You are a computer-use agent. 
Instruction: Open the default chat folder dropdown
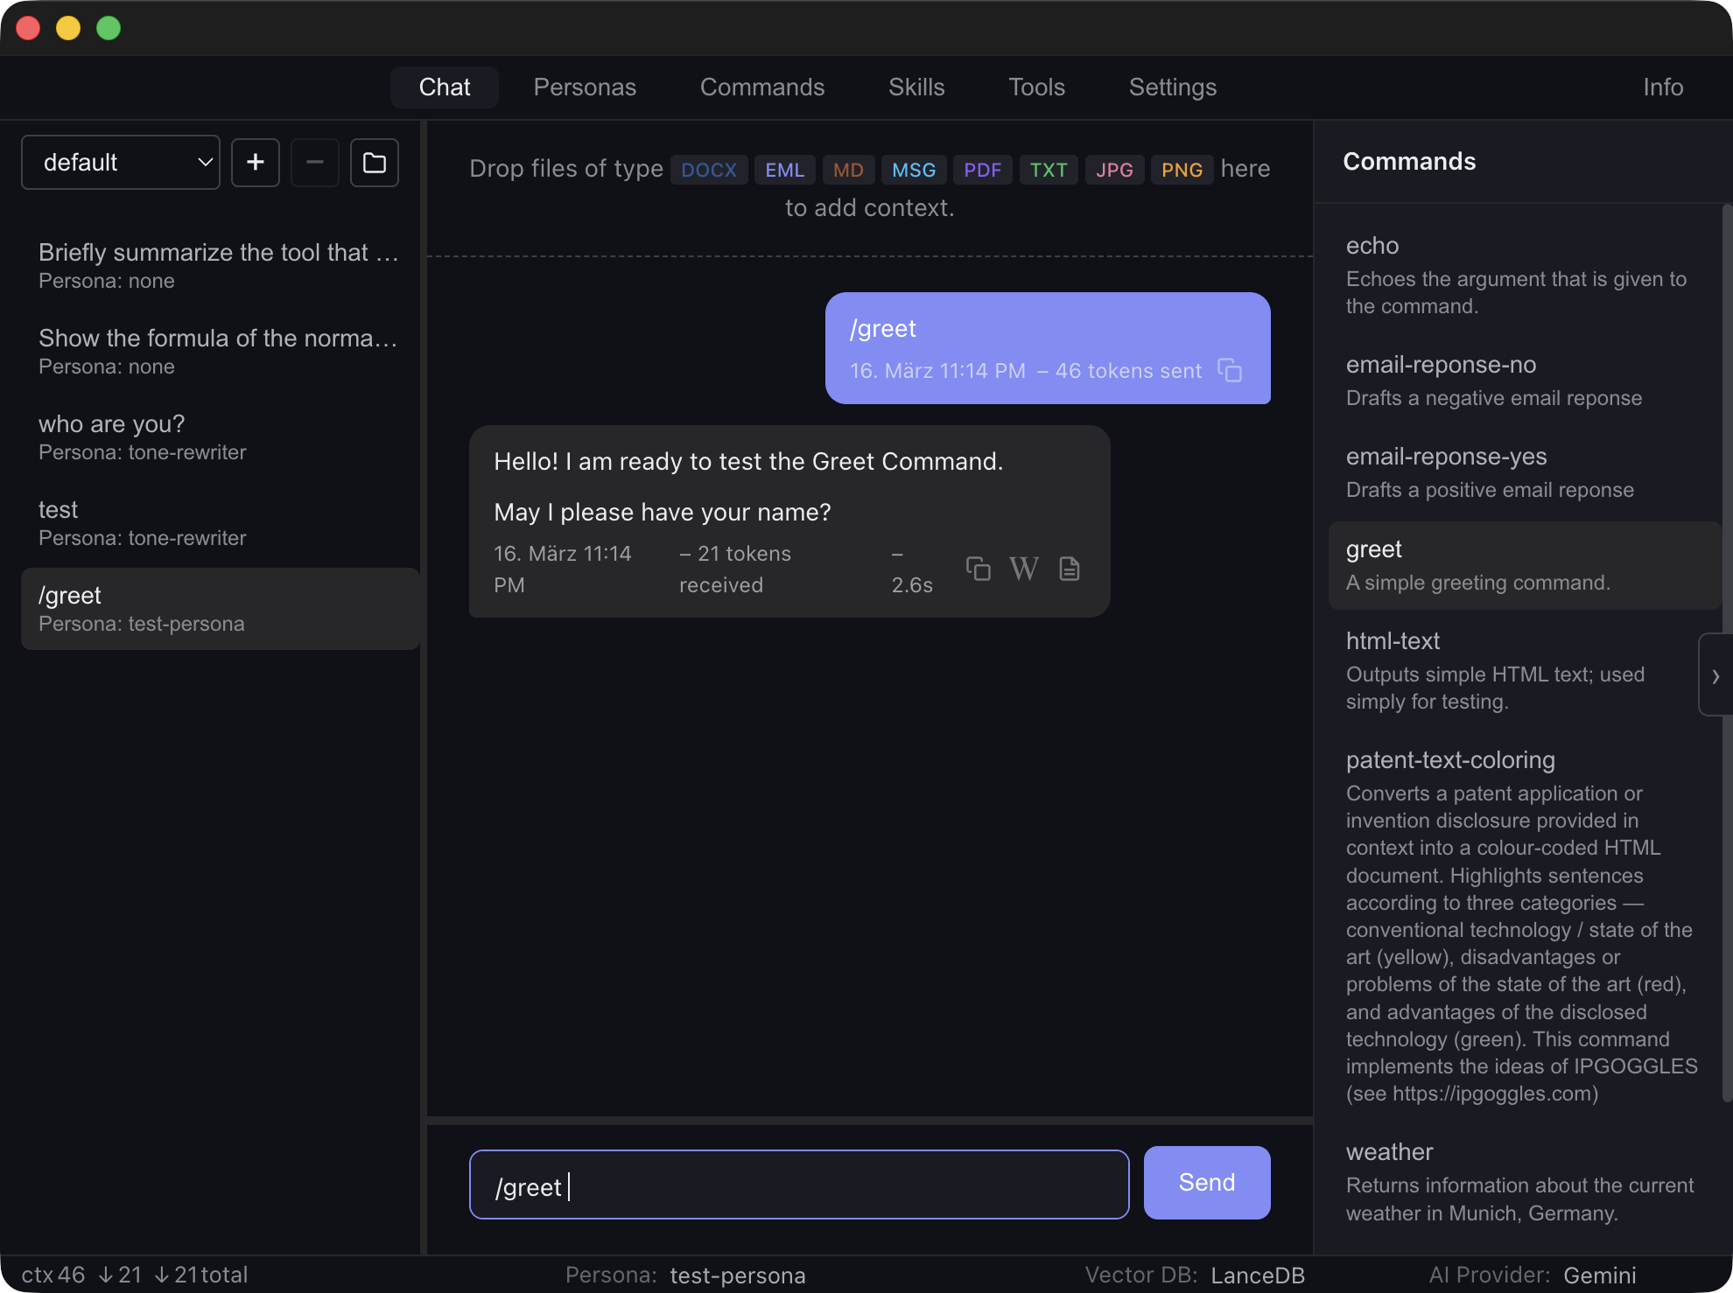pyautogui.click(x=120, y=162)
